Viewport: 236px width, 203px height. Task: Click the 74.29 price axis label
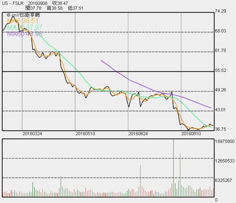pyautogui.click(x=221, y=11)
